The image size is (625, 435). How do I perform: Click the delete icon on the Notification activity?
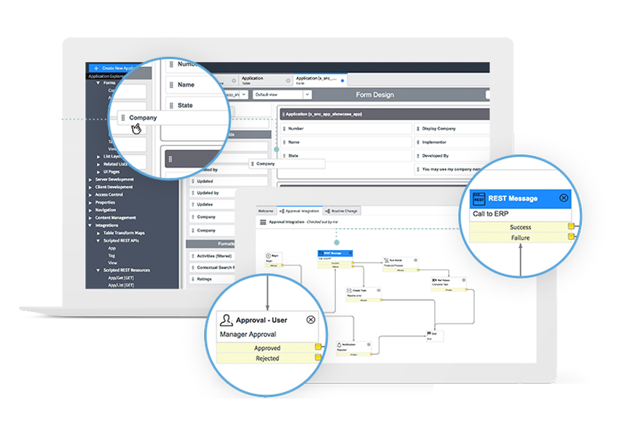point(369,345)
